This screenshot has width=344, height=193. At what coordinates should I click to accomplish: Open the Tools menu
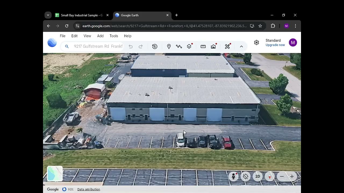[114, 36]
